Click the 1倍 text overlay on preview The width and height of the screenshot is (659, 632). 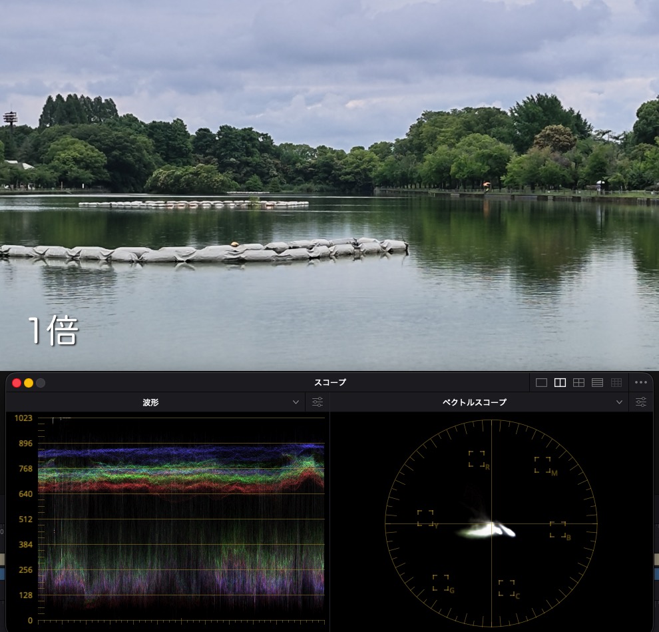pyautogui.click(x=53, y=330)
